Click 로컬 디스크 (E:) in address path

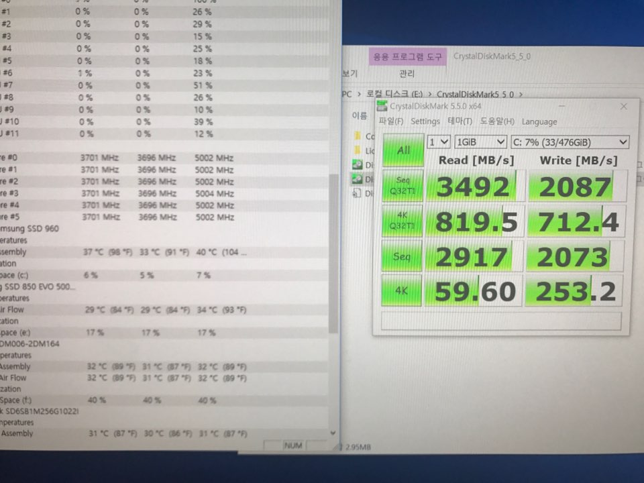[394, 94]
